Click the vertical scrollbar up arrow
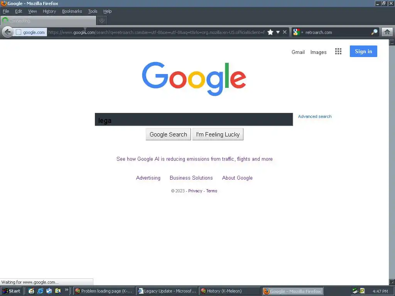Viewport: 395px width, 296px height. click(392, 42)
